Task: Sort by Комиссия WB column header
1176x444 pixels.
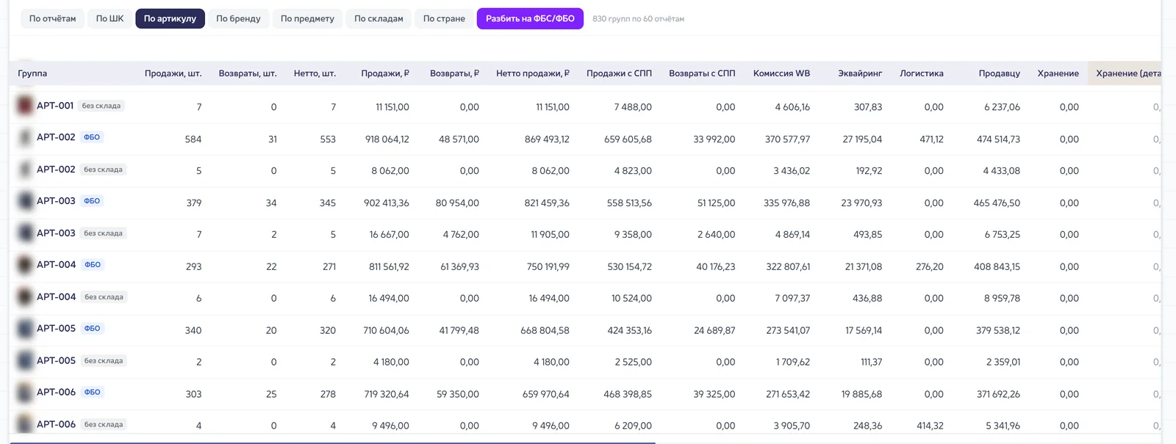Action: (781, 73)
